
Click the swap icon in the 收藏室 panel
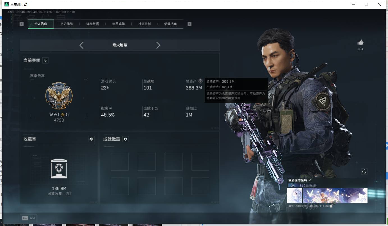(x=91, y=139)
